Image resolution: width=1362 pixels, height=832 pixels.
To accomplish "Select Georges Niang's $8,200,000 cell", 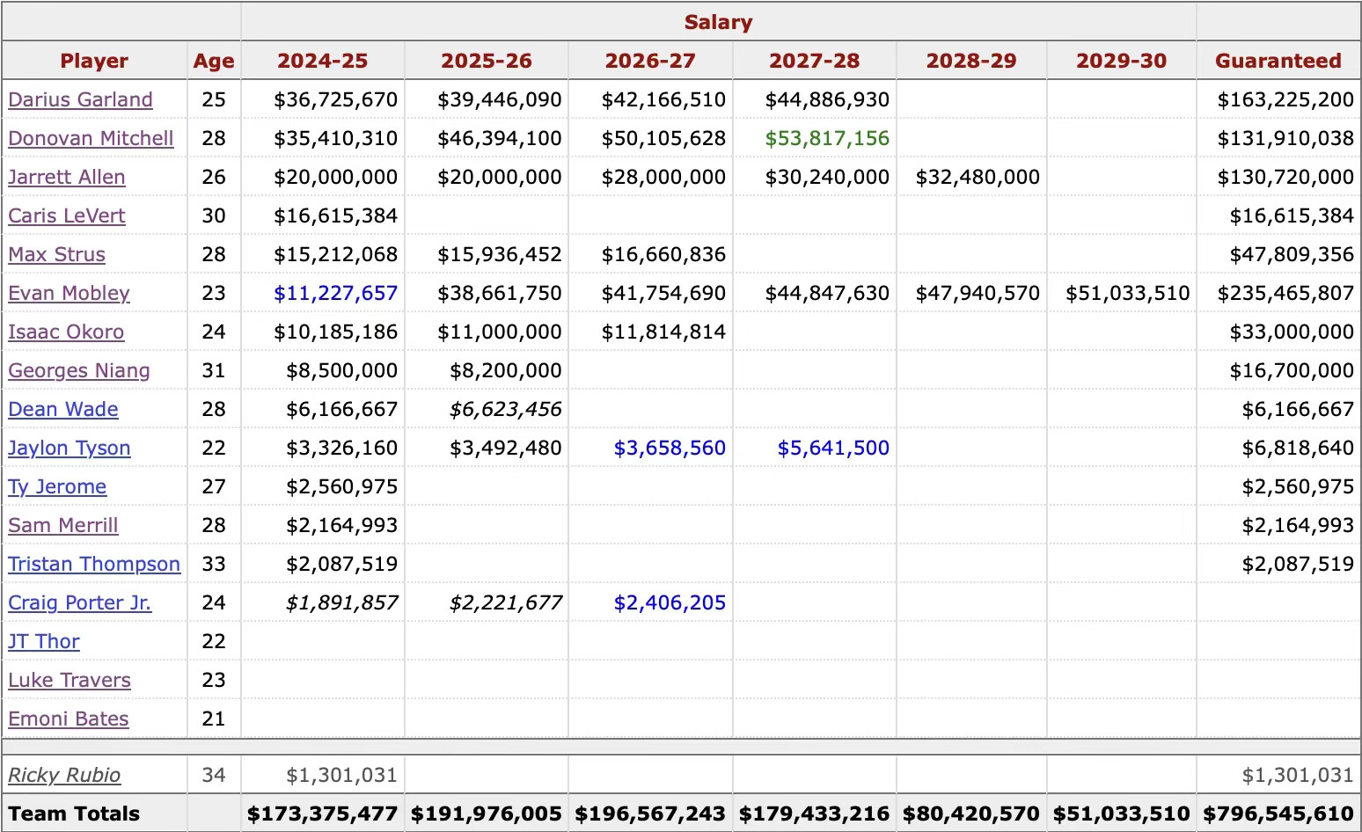I will click(487, 370).
